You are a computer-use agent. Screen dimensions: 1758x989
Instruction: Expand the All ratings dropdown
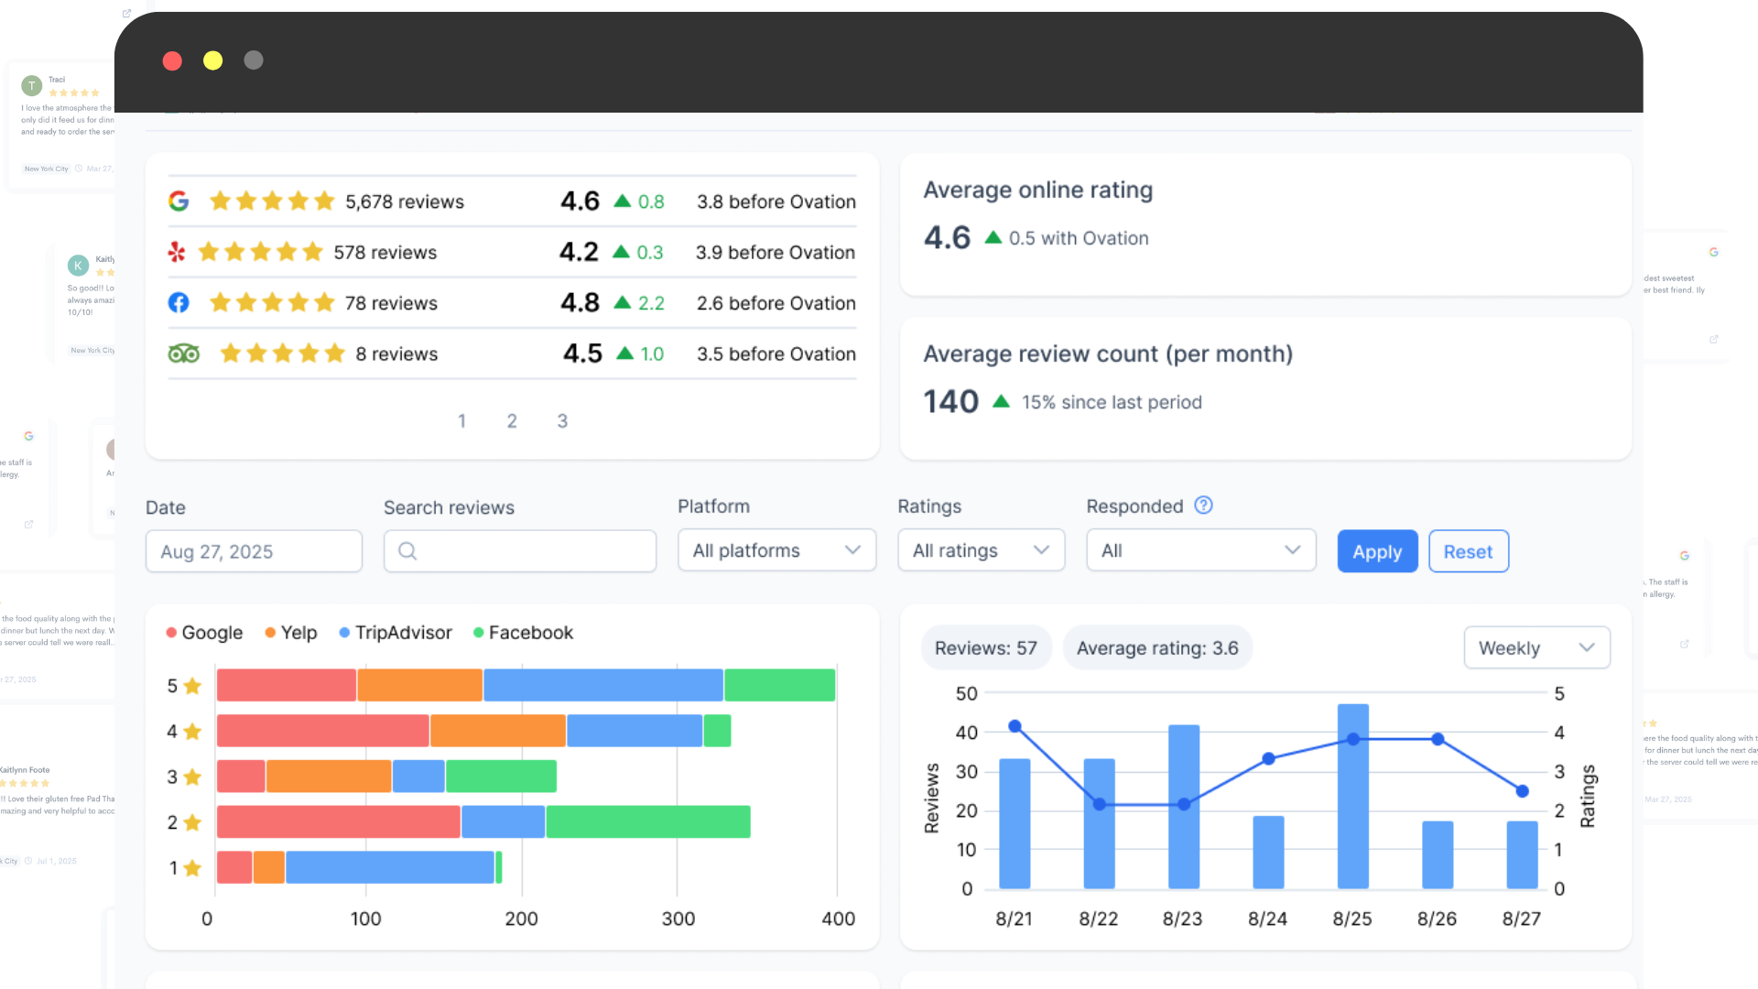981,550
